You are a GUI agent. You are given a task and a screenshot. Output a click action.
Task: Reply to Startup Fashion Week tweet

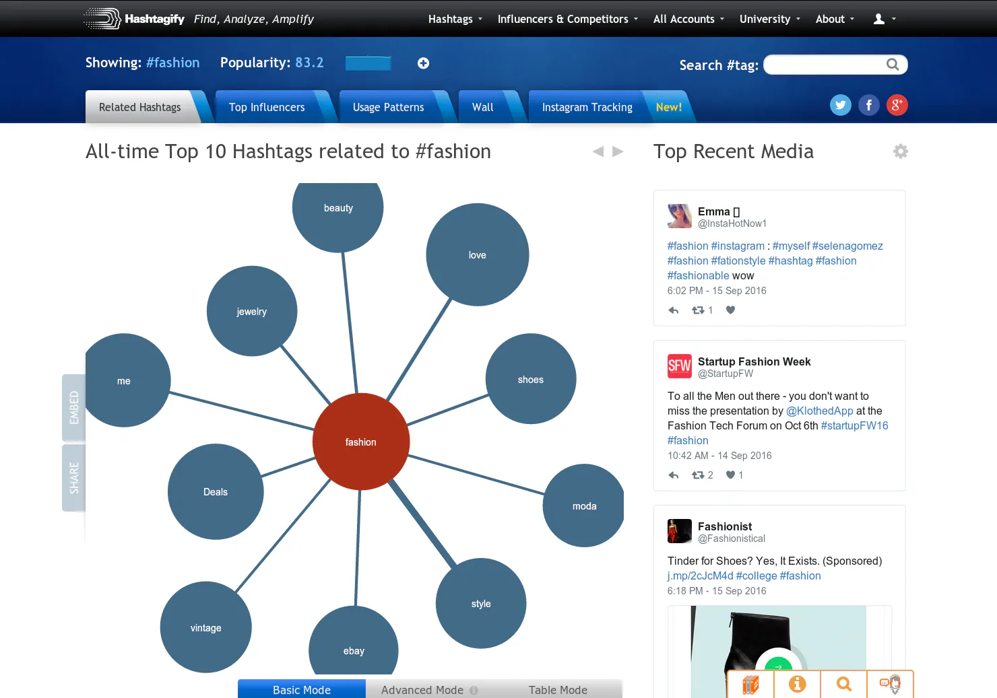click(x=673, y=475)
